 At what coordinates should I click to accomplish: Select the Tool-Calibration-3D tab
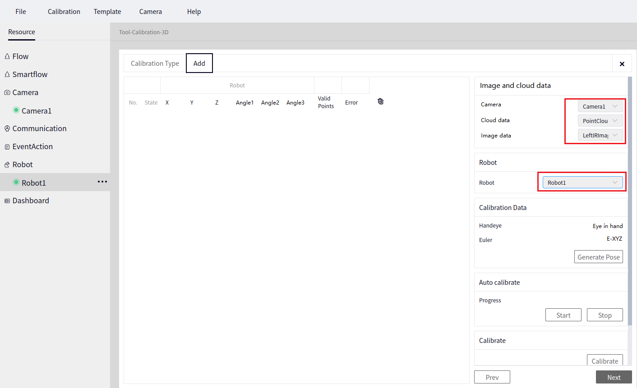(x=144, y=32)
